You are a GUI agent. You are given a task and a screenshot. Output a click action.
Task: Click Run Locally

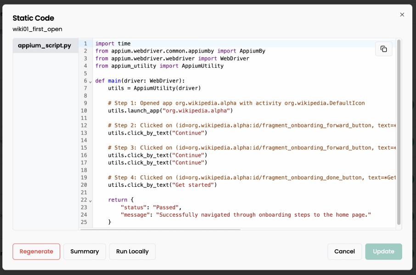click(132, 251)
